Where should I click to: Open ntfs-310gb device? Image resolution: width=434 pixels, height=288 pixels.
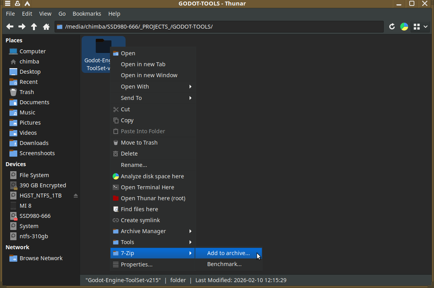(x=42, y=237)
